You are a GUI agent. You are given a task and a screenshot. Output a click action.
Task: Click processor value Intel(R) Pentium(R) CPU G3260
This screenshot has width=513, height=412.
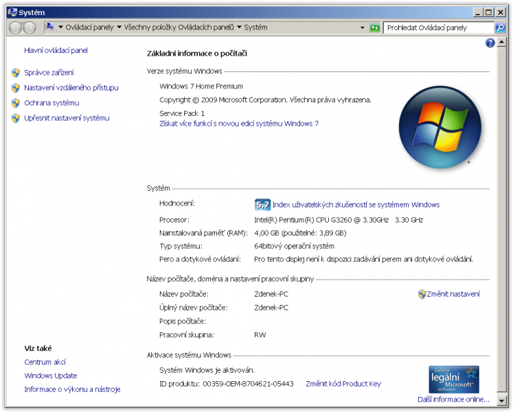pyautogui.click(x=339, y=220)
